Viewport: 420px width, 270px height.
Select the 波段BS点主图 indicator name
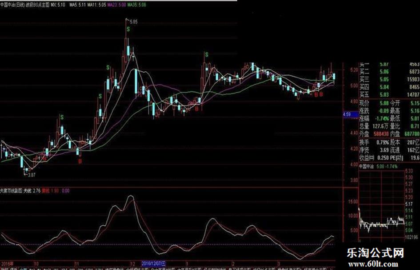(37, 5)
